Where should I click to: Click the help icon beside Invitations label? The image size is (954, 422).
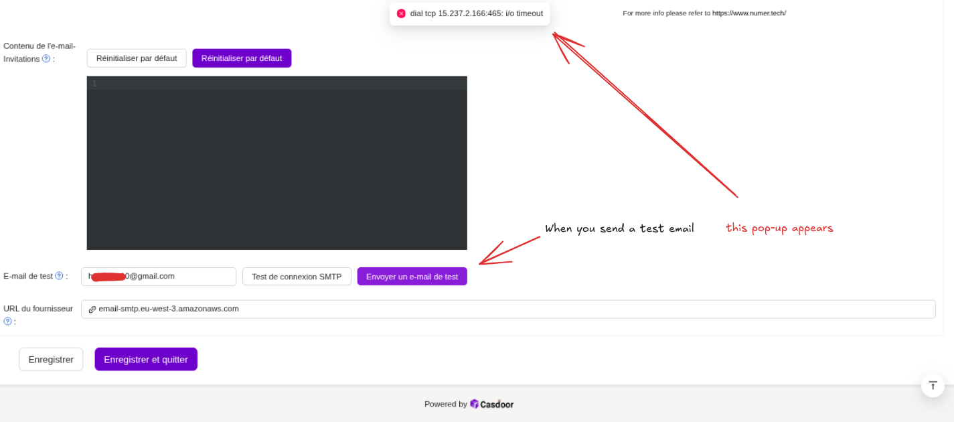click(x=46, y=58)
